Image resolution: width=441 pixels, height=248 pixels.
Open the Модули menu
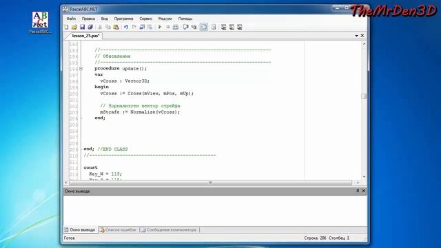[x=165, y=19]
